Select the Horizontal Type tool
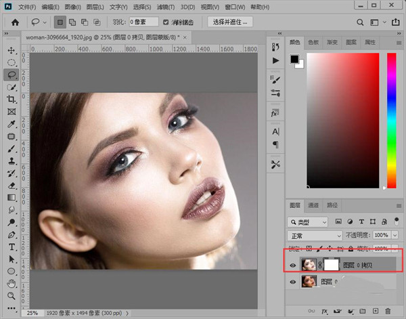The height and width of the screenshot is (319, 406). click(x=12, y=247)
